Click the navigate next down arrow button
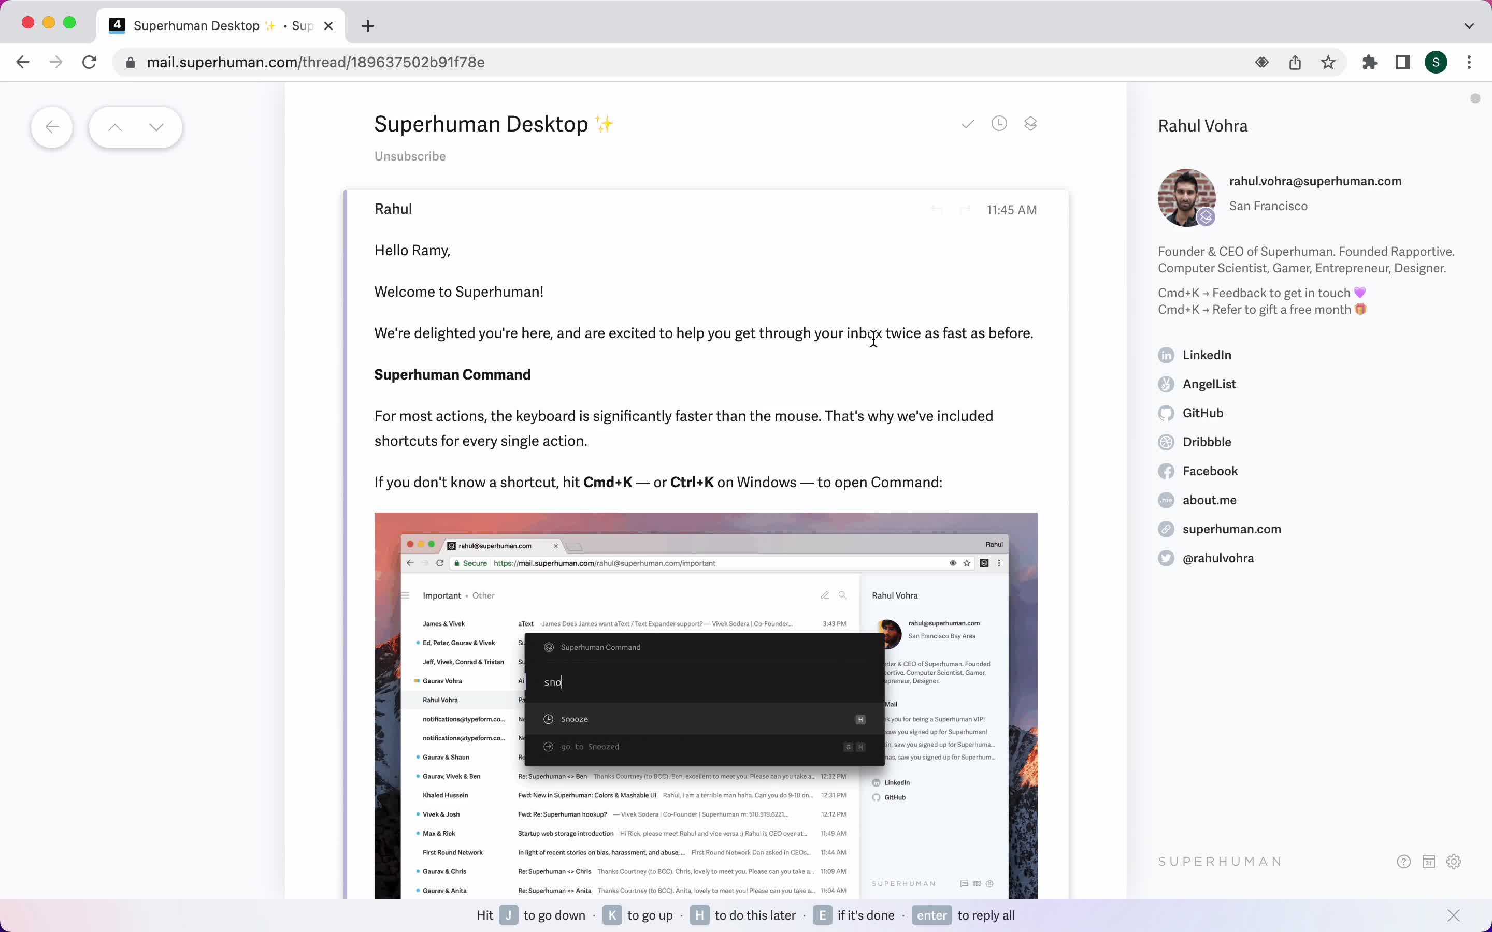1492x932 pixels. (x=156, y=127)
